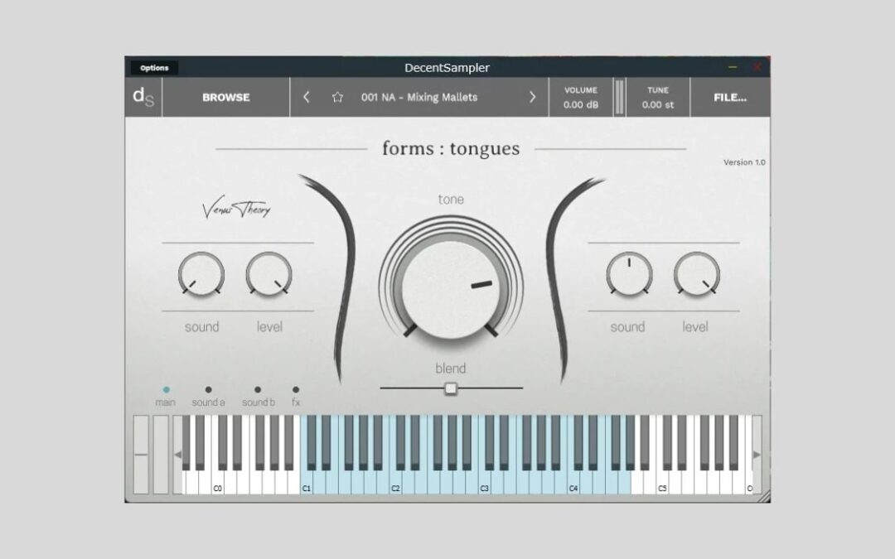This screenshot has width=895, height=559.
Task: Click the left section level knob
Action: tap(268, 274)
